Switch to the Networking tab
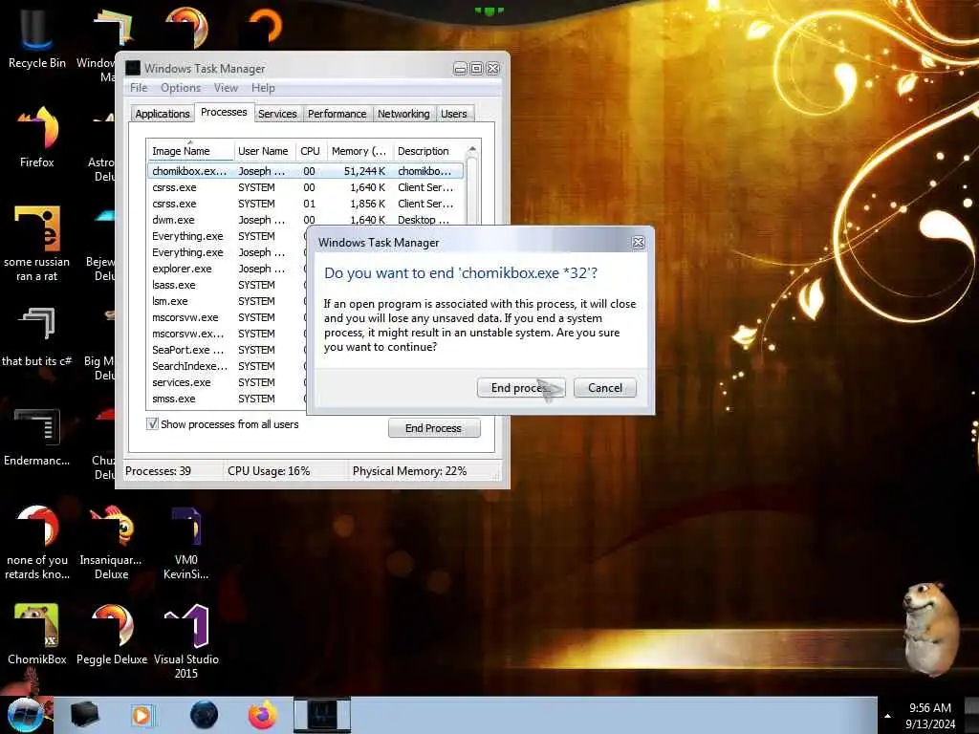This screenshot has height=734, width=979. [403, 114]
